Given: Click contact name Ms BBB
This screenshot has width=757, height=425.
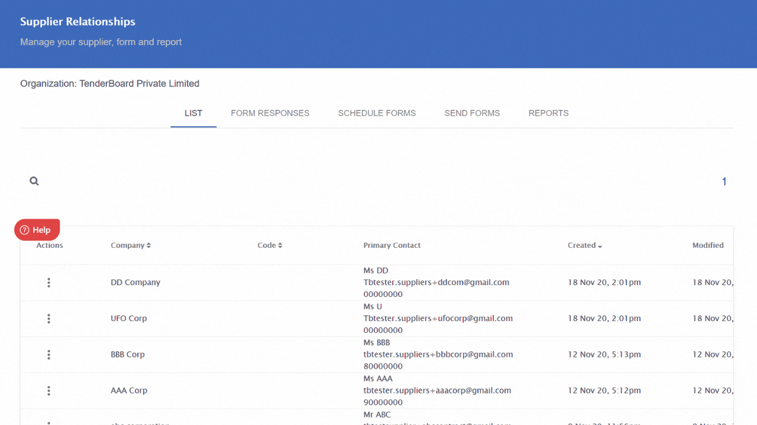Looking at the screenshot, I should coord(377,342).
